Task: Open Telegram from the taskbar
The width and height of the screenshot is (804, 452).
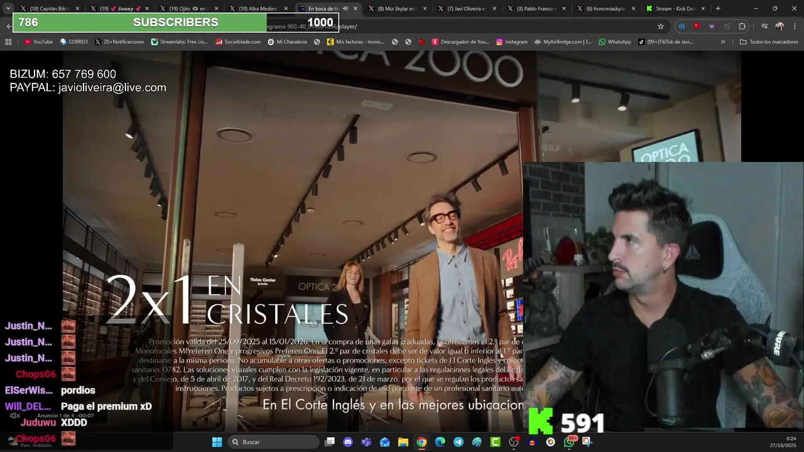Action: point(459,442)
